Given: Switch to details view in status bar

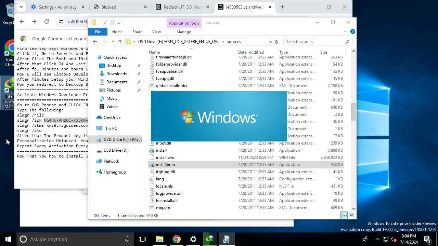Looking at the screenshot, I should (344, 215).
